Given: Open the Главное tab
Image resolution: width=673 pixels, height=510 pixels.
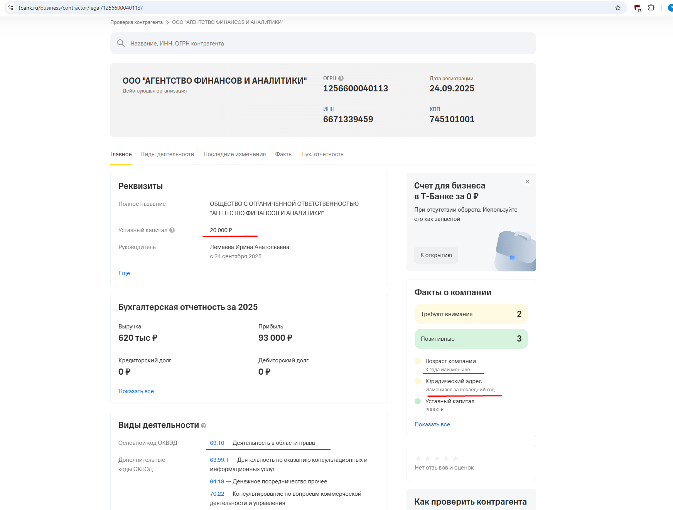Looking at the screenshot, I should 121,154.
